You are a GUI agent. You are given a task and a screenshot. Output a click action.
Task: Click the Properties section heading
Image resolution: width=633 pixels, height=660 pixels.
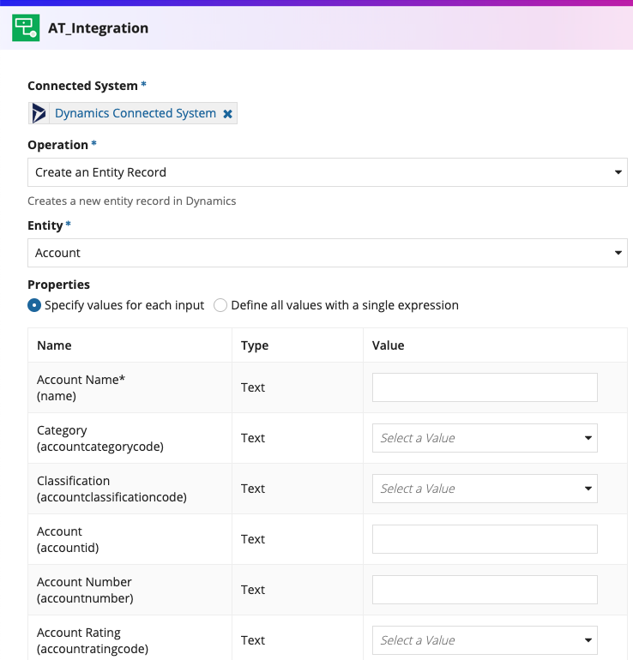(58, 285)
